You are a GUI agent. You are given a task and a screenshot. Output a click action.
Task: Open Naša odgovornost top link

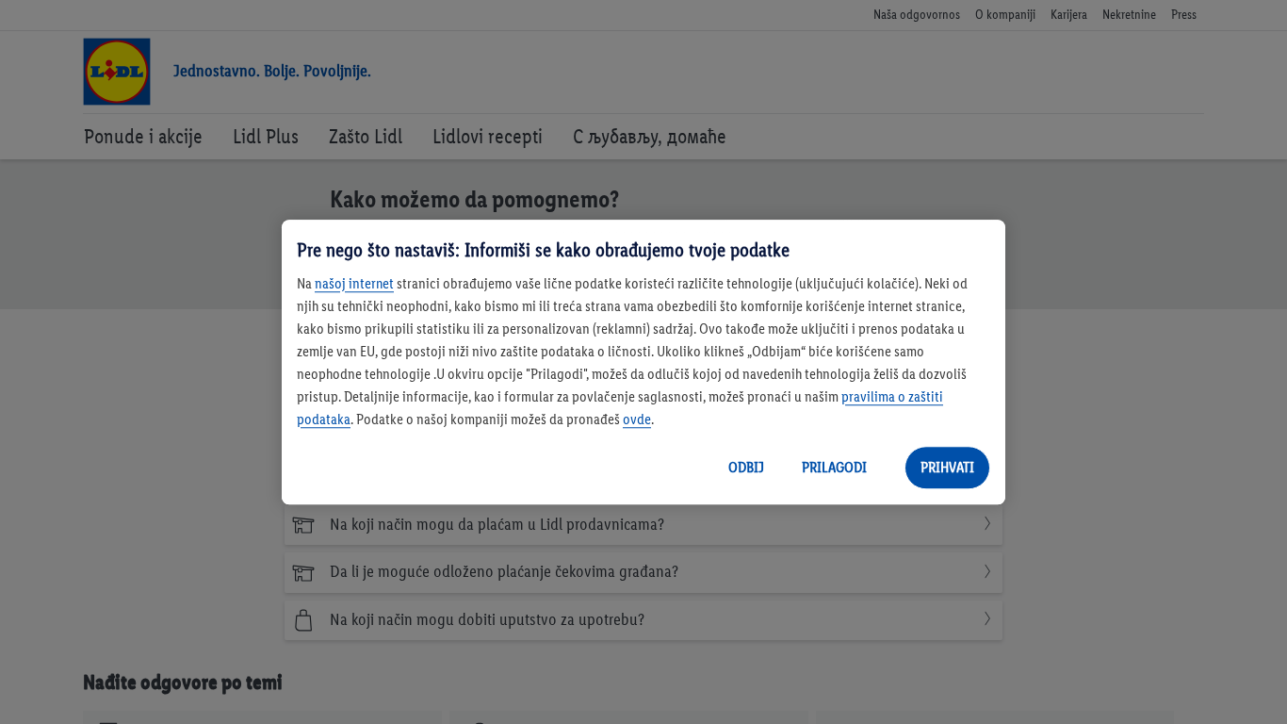tap(916, 15)
